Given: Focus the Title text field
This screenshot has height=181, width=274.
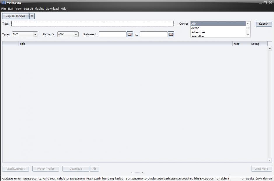Looking at the screenshot, I should coord(92,24).
